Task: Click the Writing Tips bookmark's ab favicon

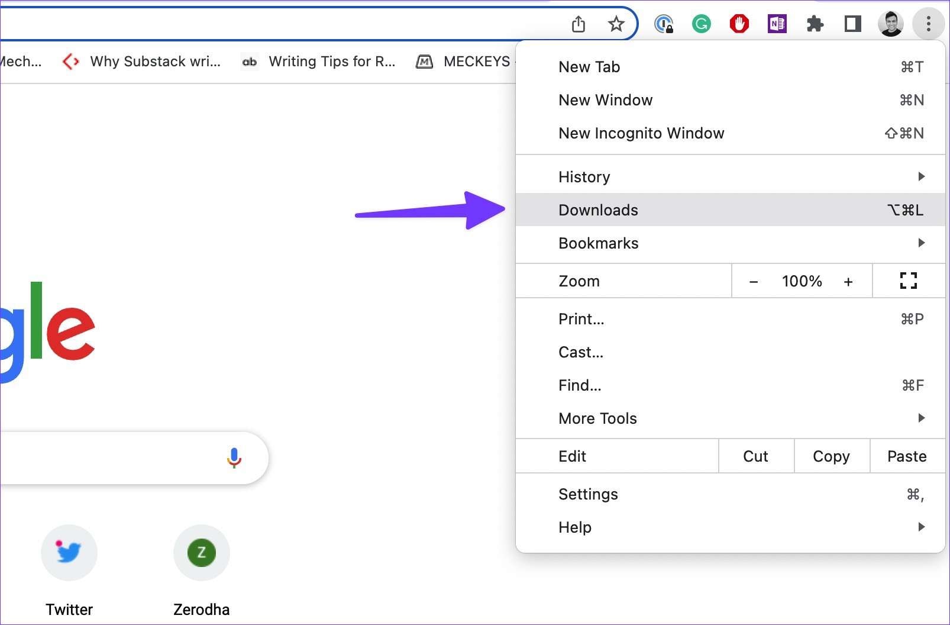Action: pos(250,62)
